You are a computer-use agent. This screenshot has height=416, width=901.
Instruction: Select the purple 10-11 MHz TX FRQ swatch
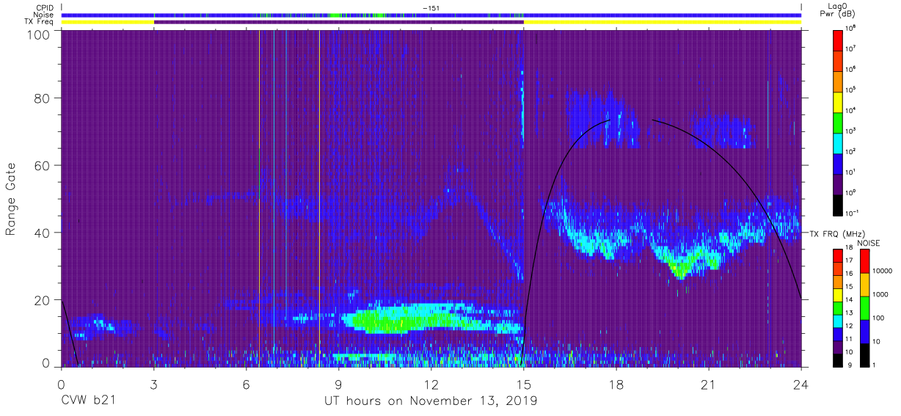837,347
